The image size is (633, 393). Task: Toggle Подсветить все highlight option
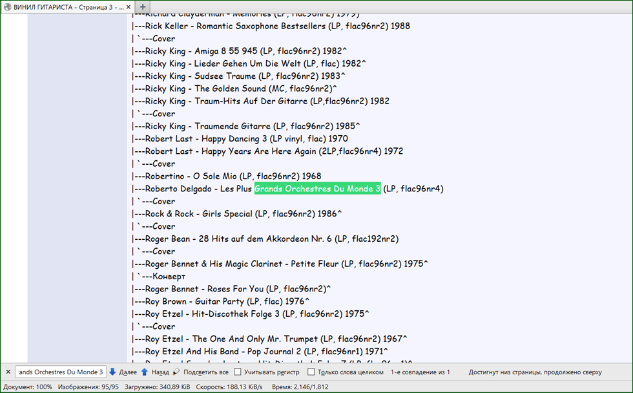coord(201,372)
